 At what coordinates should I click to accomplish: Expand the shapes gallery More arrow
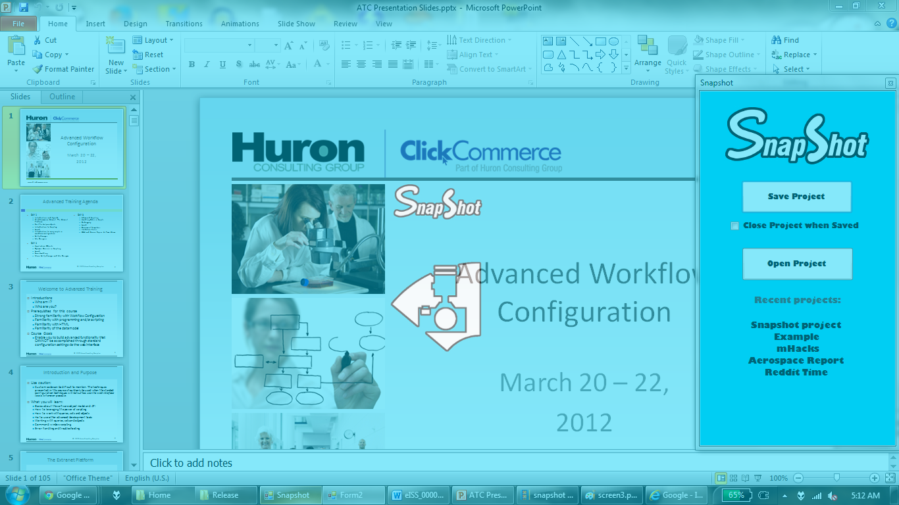(x=626, y=68)
